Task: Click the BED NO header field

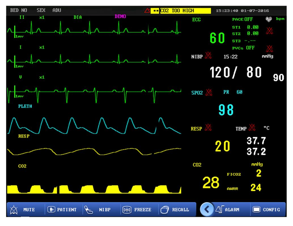Action: pyautogui.click(x=18, y=10)
